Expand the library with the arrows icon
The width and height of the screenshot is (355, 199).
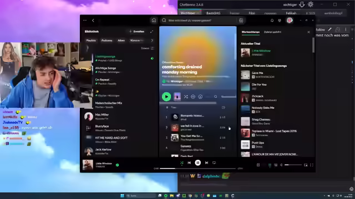151,32
